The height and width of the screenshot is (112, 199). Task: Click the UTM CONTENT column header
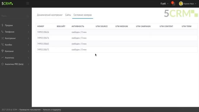click(166, 26)
